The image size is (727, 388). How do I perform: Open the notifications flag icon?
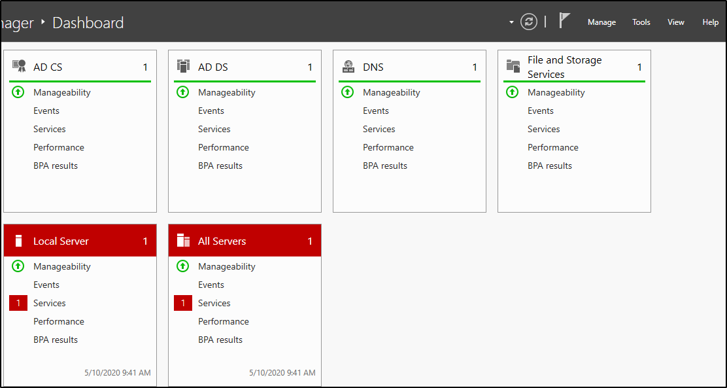pyautogui.click(x=564, y=21)
